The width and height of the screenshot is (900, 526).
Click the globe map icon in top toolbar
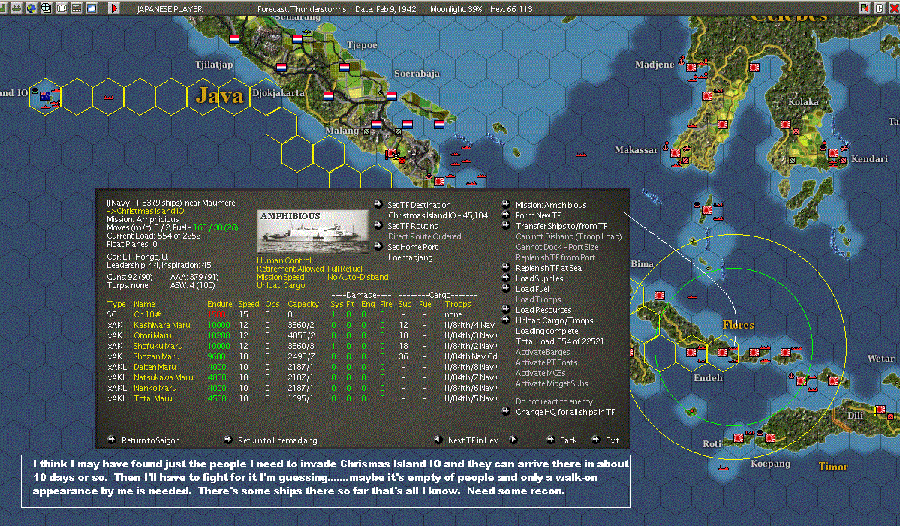pyautogui.click(x=31, y=8)
